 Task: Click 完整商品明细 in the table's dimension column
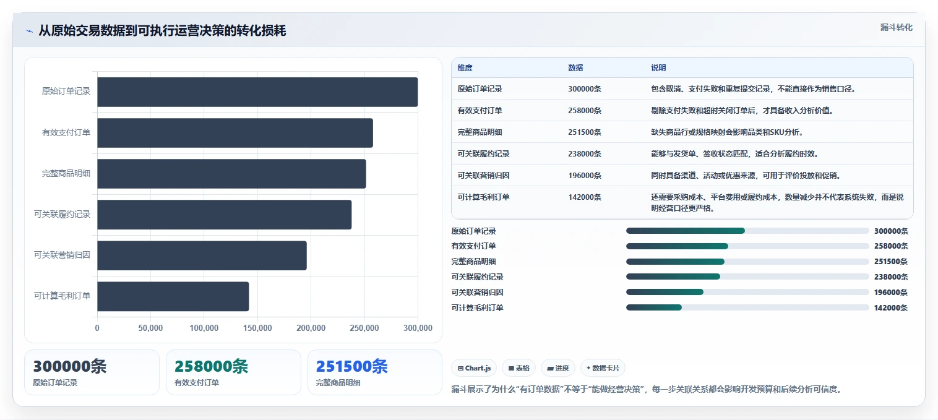(x=480, y=132)
